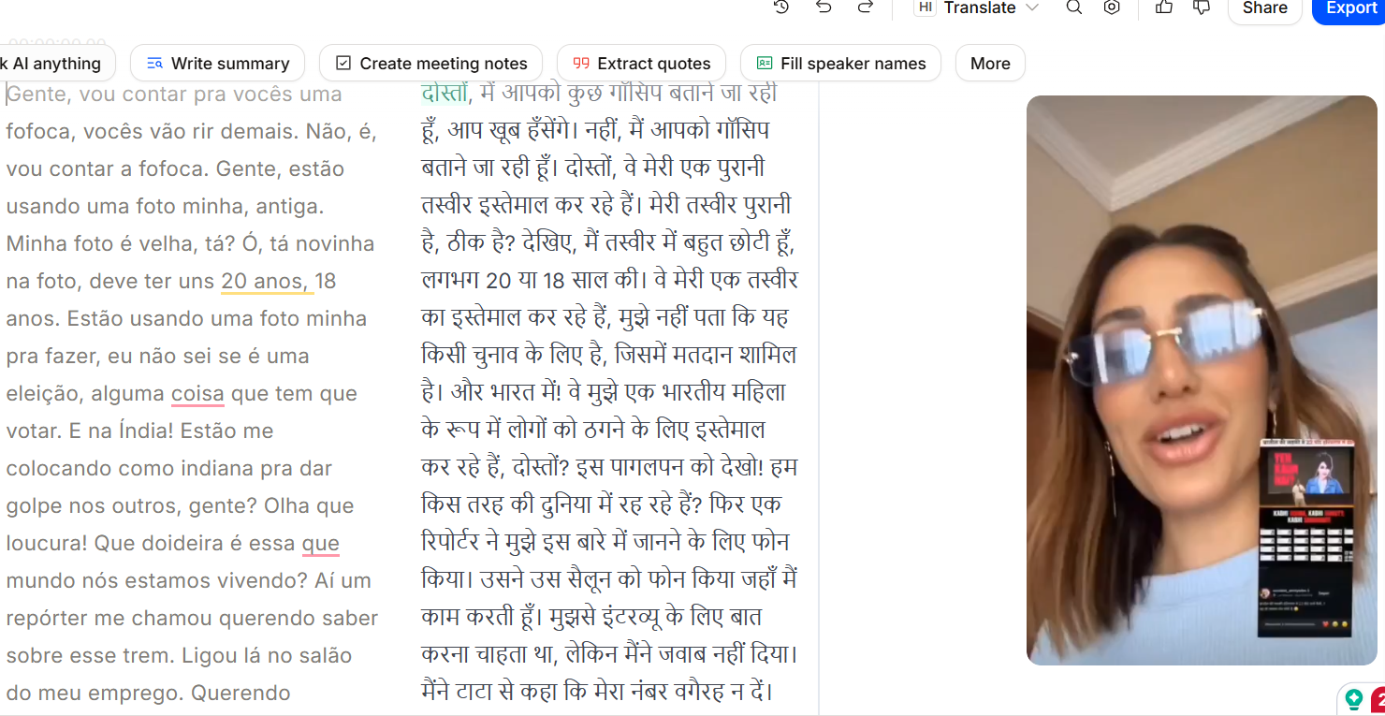Screen dimensions: 1385x716
Task: Choose Create meeting notes action
Action: (430, 64)
